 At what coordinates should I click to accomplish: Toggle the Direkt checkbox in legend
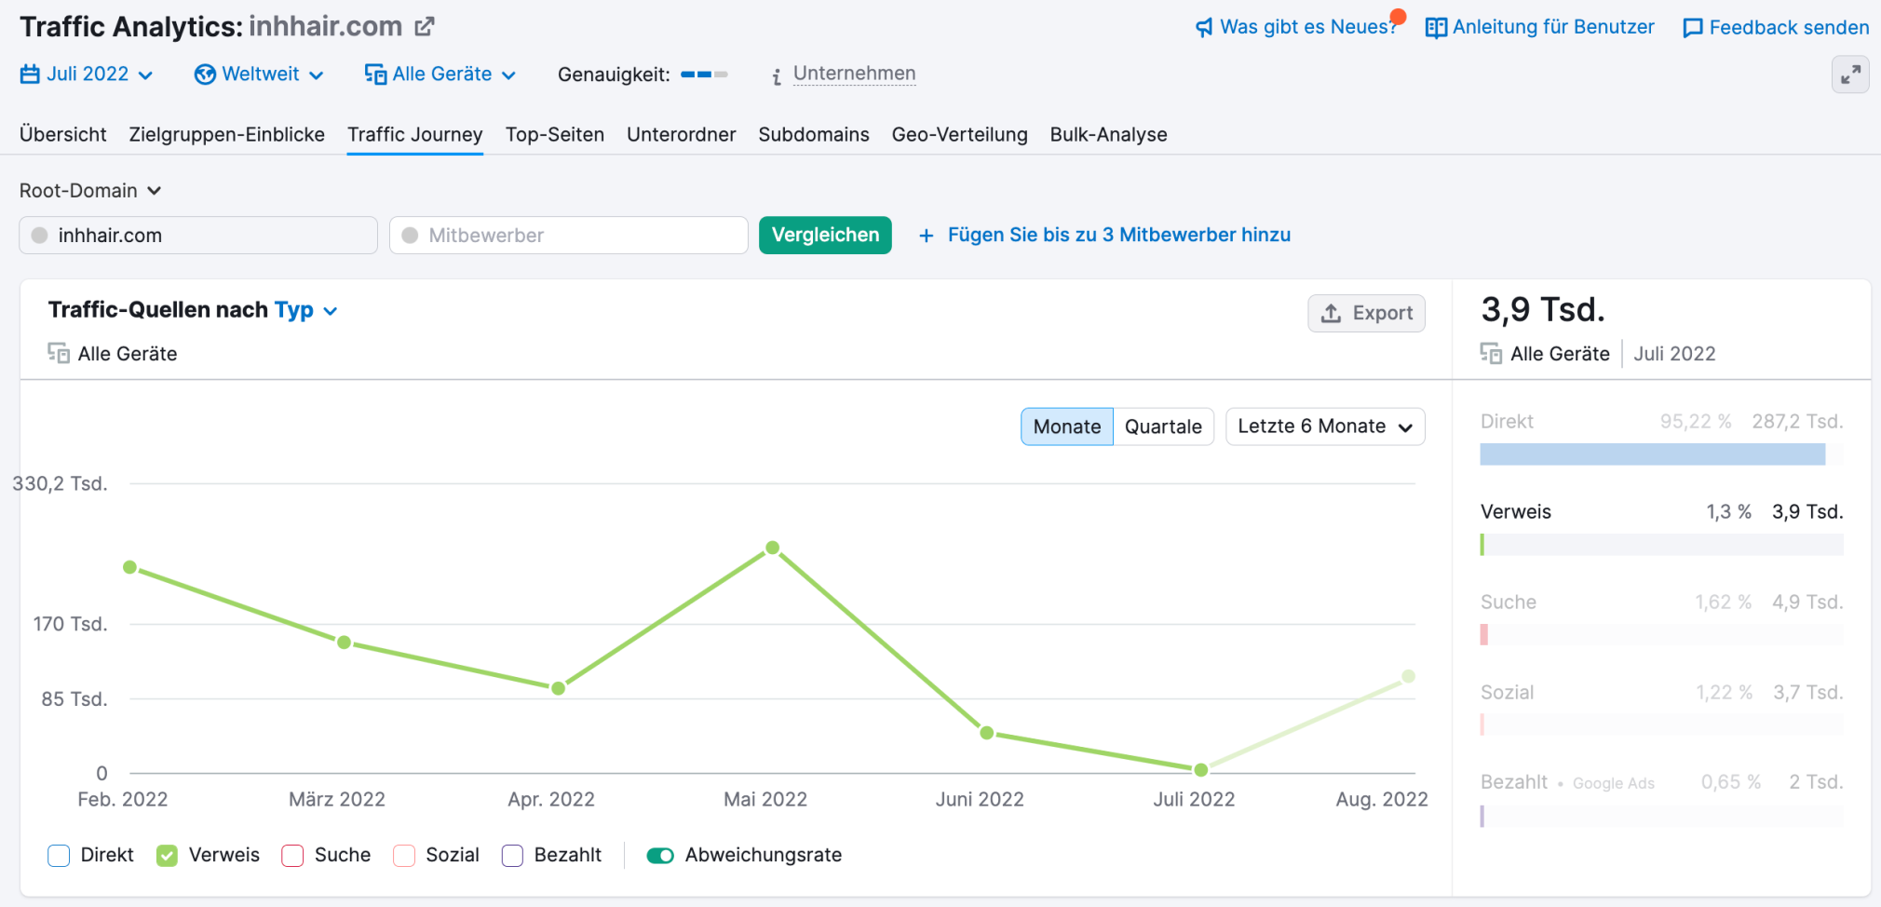pos(59,855)
